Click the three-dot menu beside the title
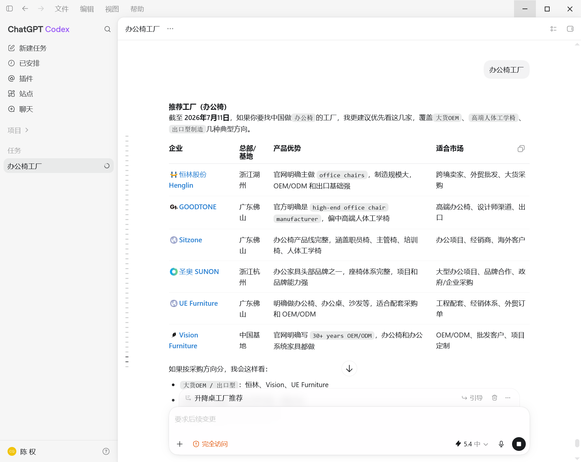Image resolution: width=581 pixels, height=462 pixels. pos(170,29)
